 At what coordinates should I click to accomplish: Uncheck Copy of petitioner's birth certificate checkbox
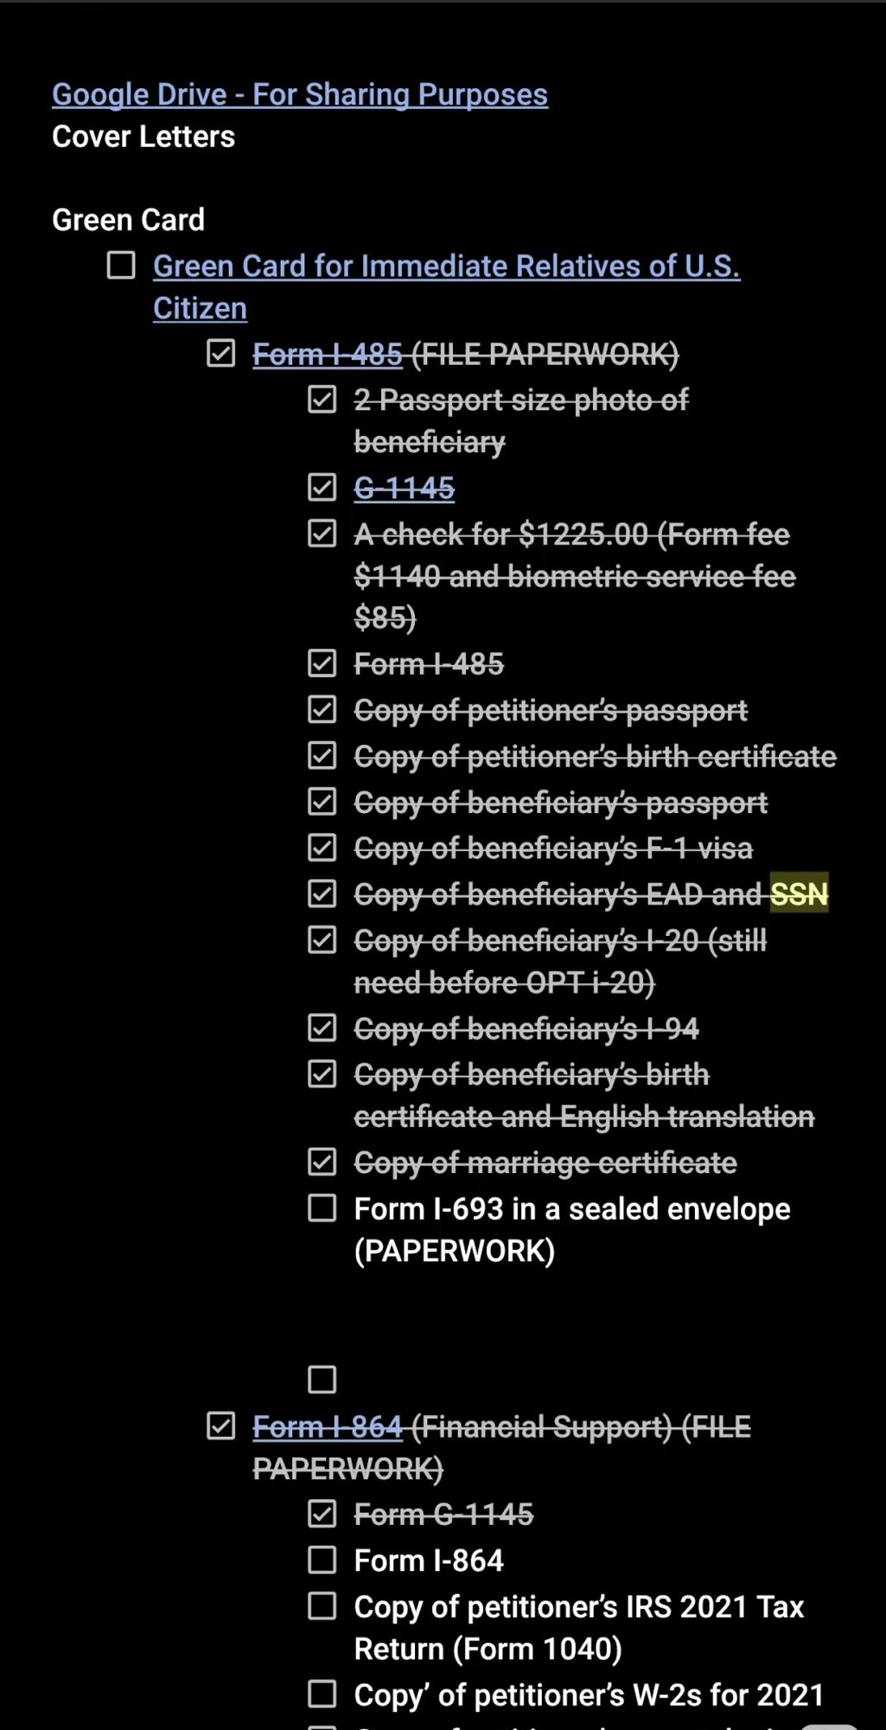(x=322, y=756)
